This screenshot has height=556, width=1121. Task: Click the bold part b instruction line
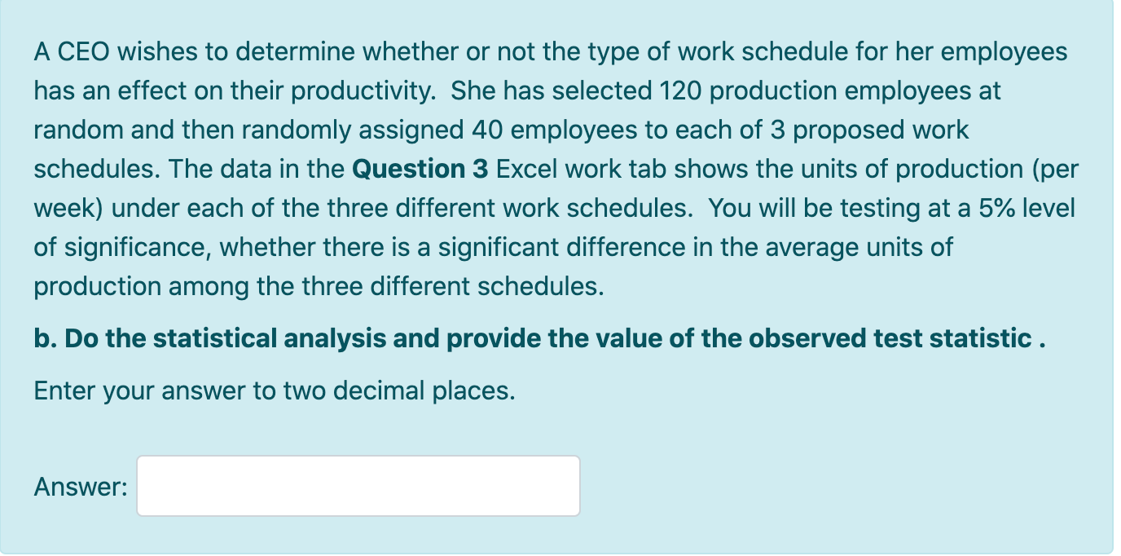(539, 338)
